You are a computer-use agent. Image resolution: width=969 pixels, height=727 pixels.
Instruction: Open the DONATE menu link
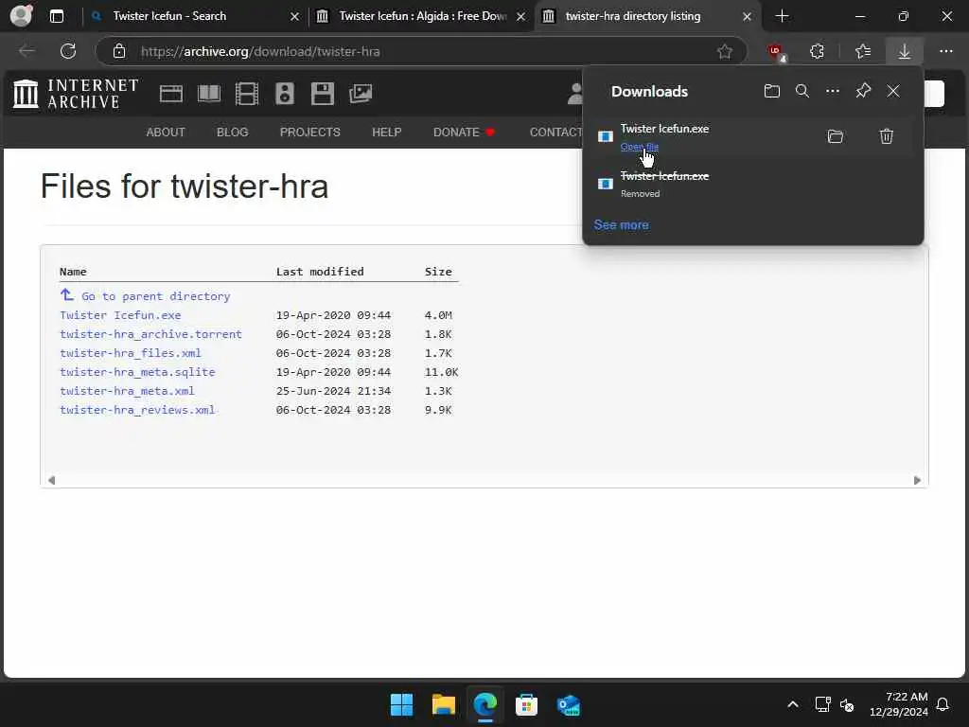[464, 133]
